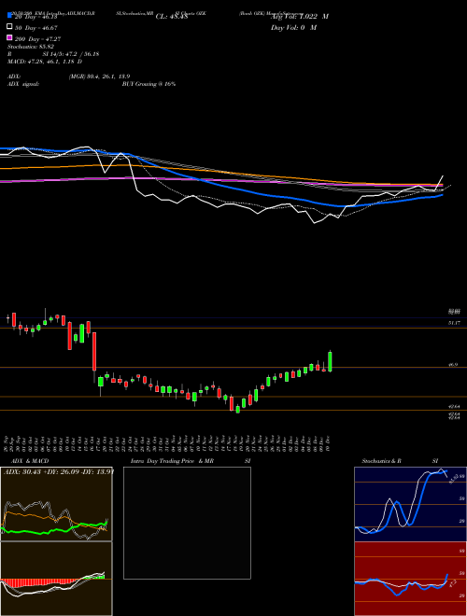Open the red RSI chart panel

pyautogui.click(x=410, y=579)
